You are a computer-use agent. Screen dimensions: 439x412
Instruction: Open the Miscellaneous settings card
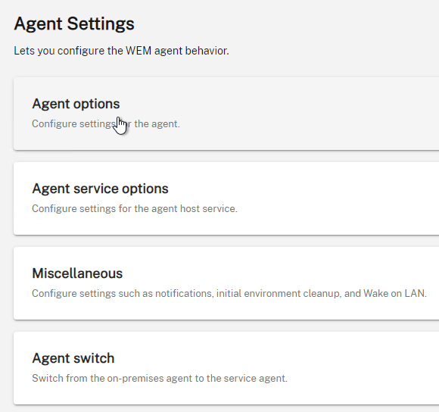[226, 283]
